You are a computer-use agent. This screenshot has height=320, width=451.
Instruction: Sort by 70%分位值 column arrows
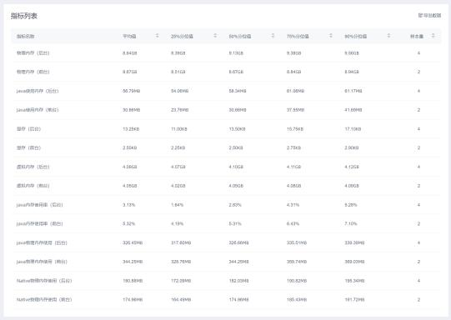tap(331, 36)
